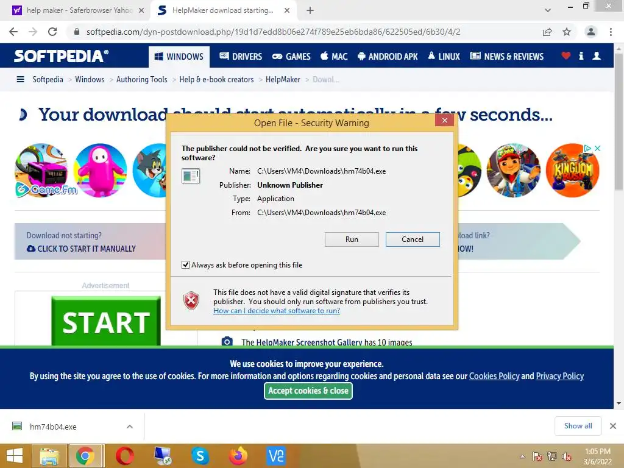Screen dimensions: 624x468
Task: Click the browser back arrow
Action: point(13,32)
